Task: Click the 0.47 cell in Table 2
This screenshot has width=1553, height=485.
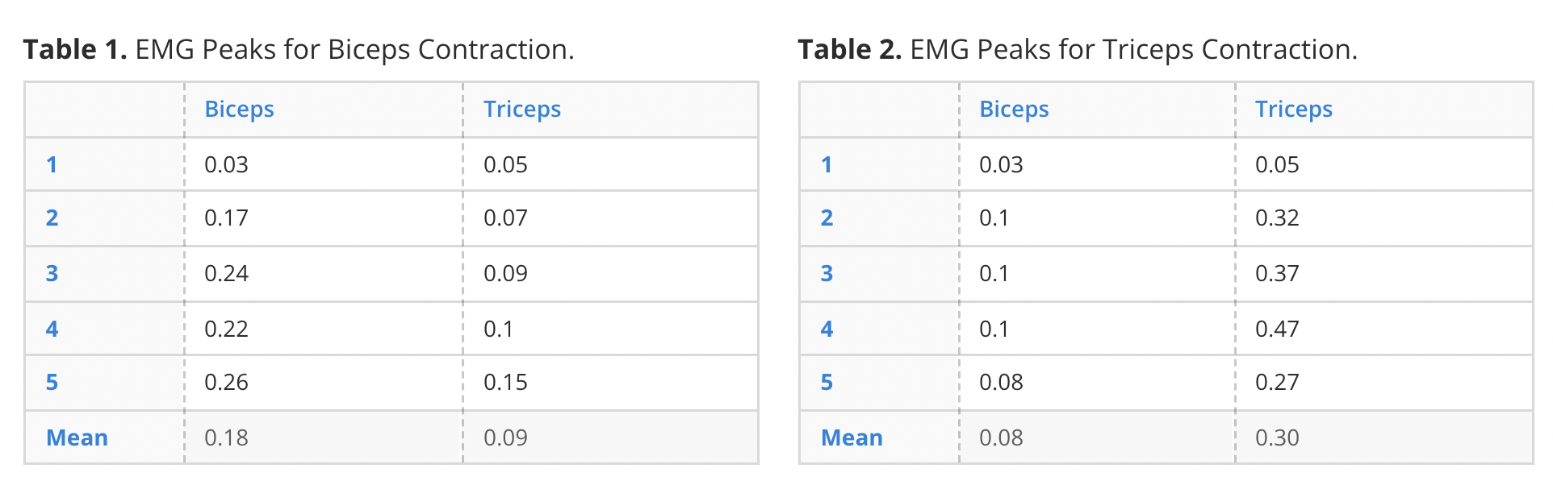Action: pos(1277,330)
